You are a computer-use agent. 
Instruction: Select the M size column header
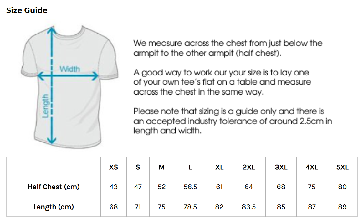click(x=161, y=167)
